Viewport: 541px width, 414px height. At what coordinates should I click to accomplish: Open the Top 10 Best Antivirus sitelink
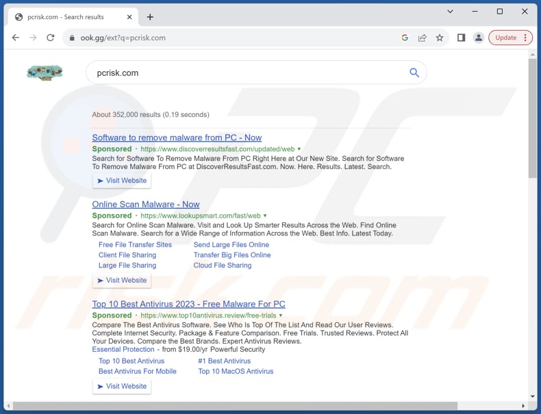click(x=131, y=361)
